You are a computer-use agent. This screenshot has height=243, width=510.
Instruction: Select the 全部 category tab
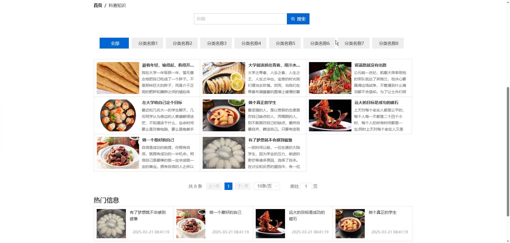coord(114,43)
